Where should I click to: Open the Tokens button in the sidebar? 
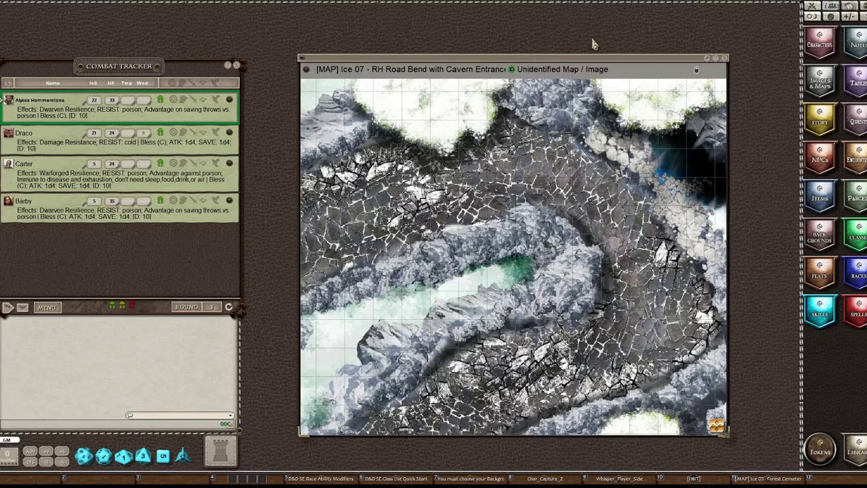(x=820, y=448)
